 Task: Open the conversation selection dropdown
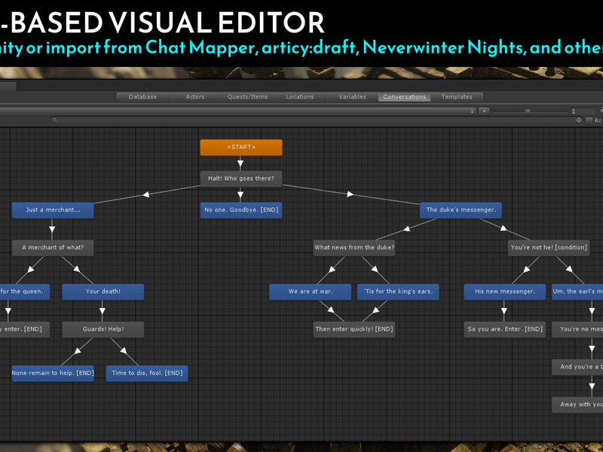237,111
